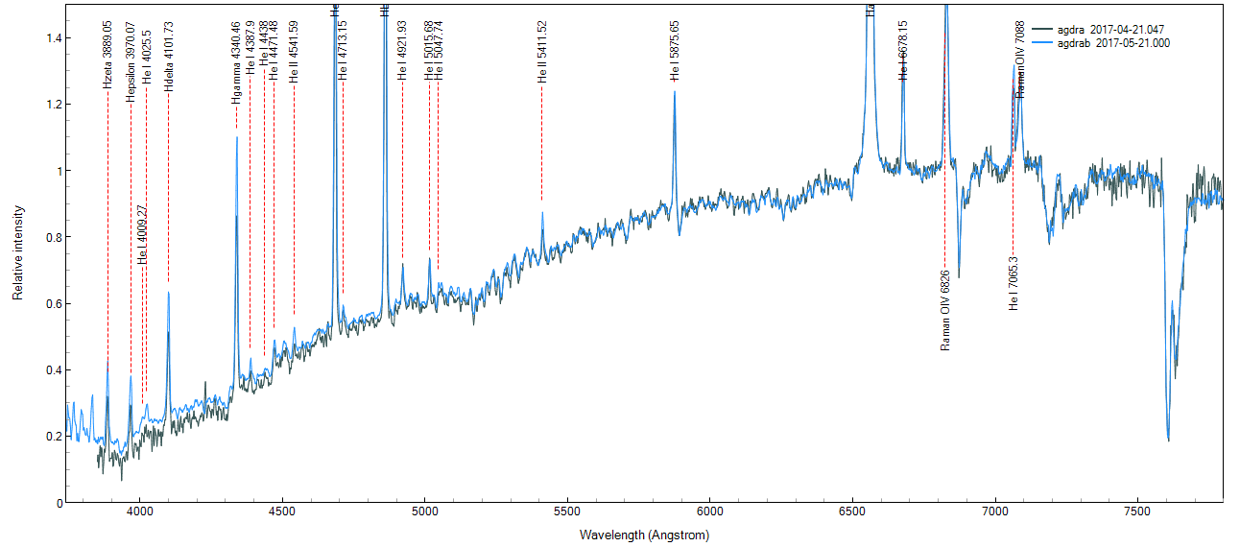Click the He I 4009.27 label

pos(143,235)
